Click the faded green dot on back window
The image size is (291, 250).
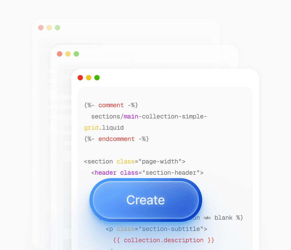click(58, 27)
